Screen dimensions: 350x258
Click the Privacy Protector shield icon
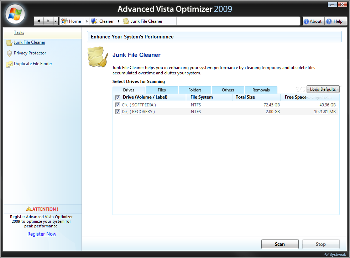(x=9, y=53)
